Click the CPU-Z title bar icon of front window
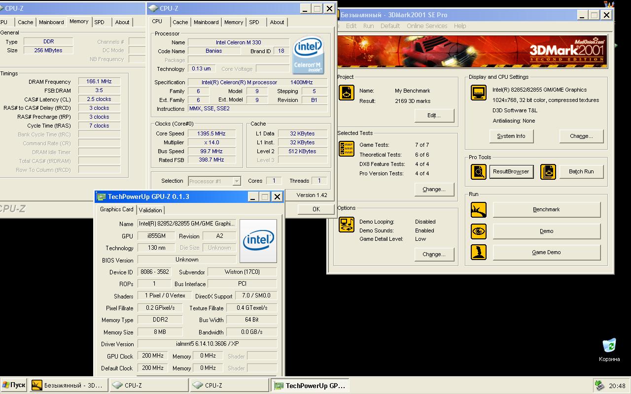This screenshot has height=394, width=631. click(154, 8)
